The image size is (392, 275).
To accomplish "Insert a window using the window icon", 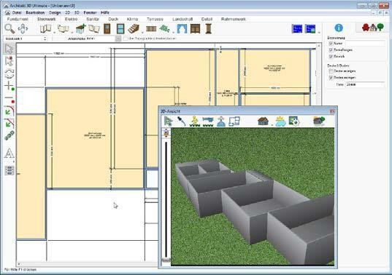I will click(x=120, y=29).
